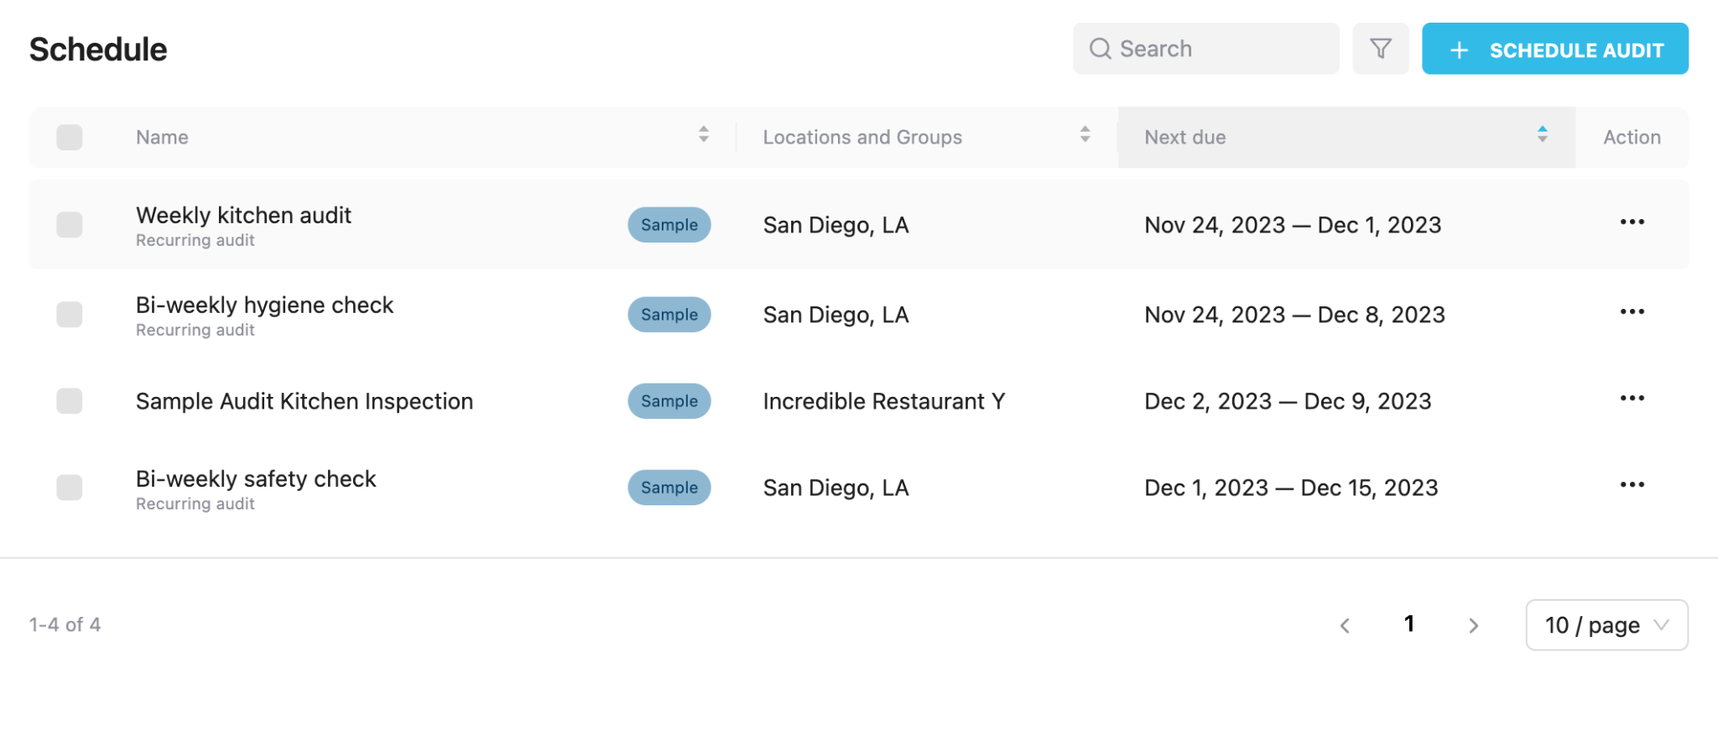1718x731 pixels.
Task: Toggle Next due sort arrows
Action: [x=1542, y=134]
